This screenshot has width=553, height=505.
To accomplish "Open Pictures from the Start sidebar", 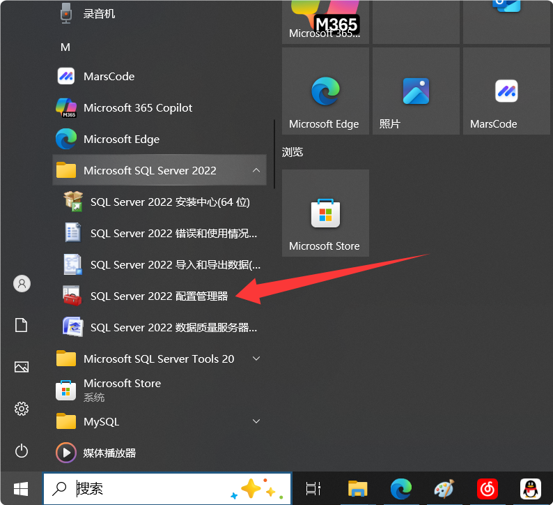I will click(22, 367).
